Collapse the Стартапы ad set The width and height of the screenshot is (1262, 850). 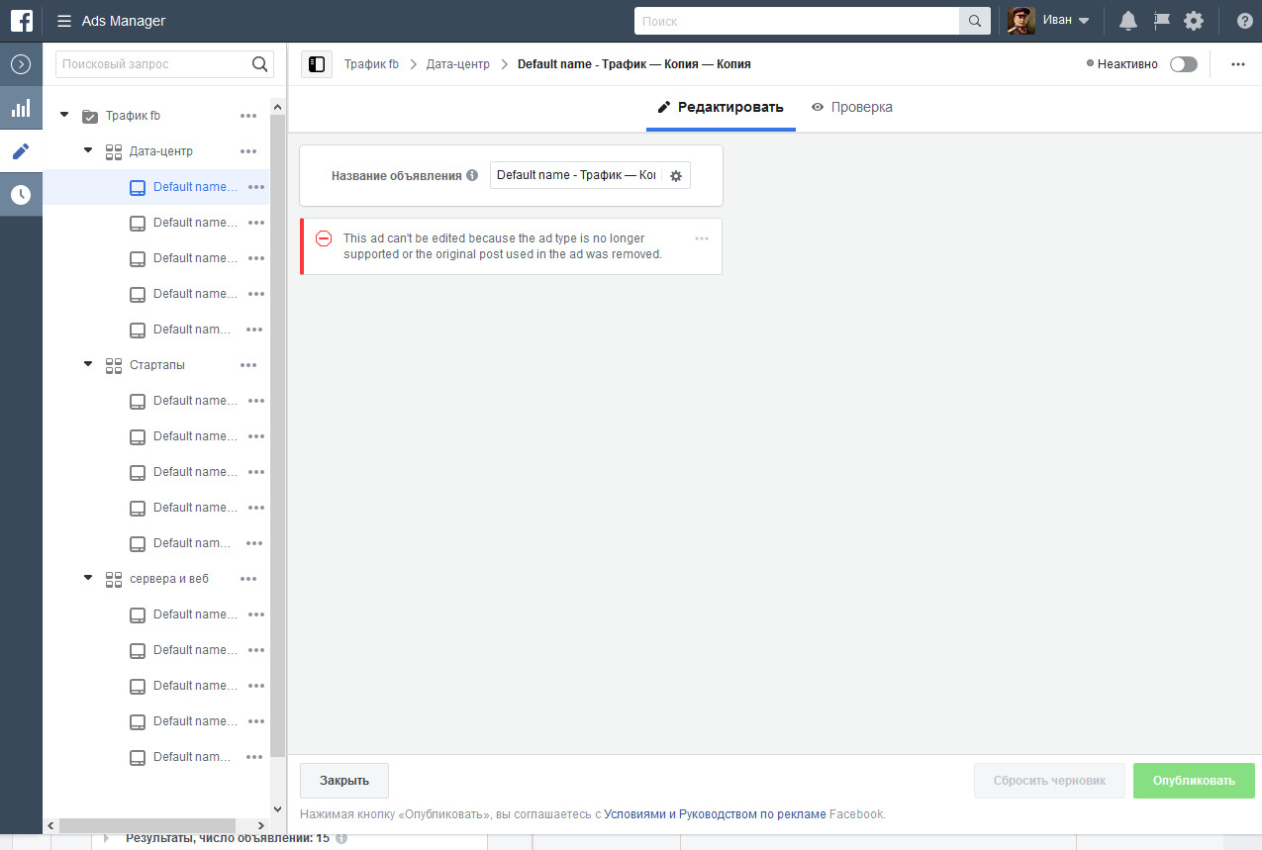(x=88, y=364)
